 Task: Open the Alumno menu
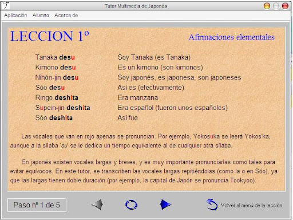[x=41, y=15]
